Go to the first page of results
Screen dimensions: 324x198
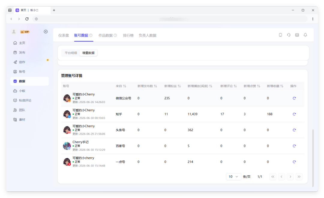click(x=273, y=176)
